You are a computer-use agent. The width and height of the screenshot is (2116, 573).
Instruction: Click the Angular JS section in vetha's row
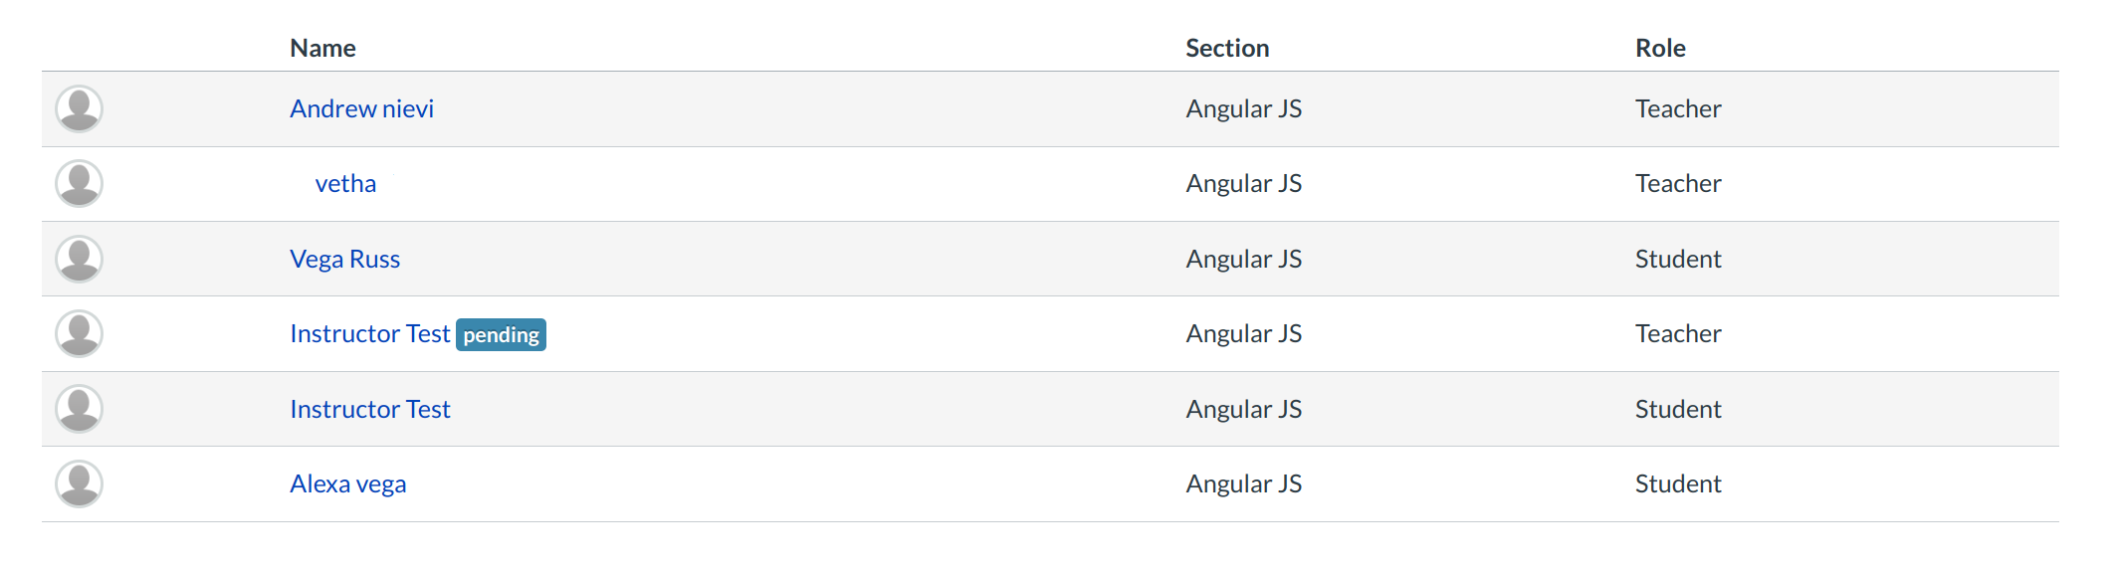click(x=1243, y=184)
